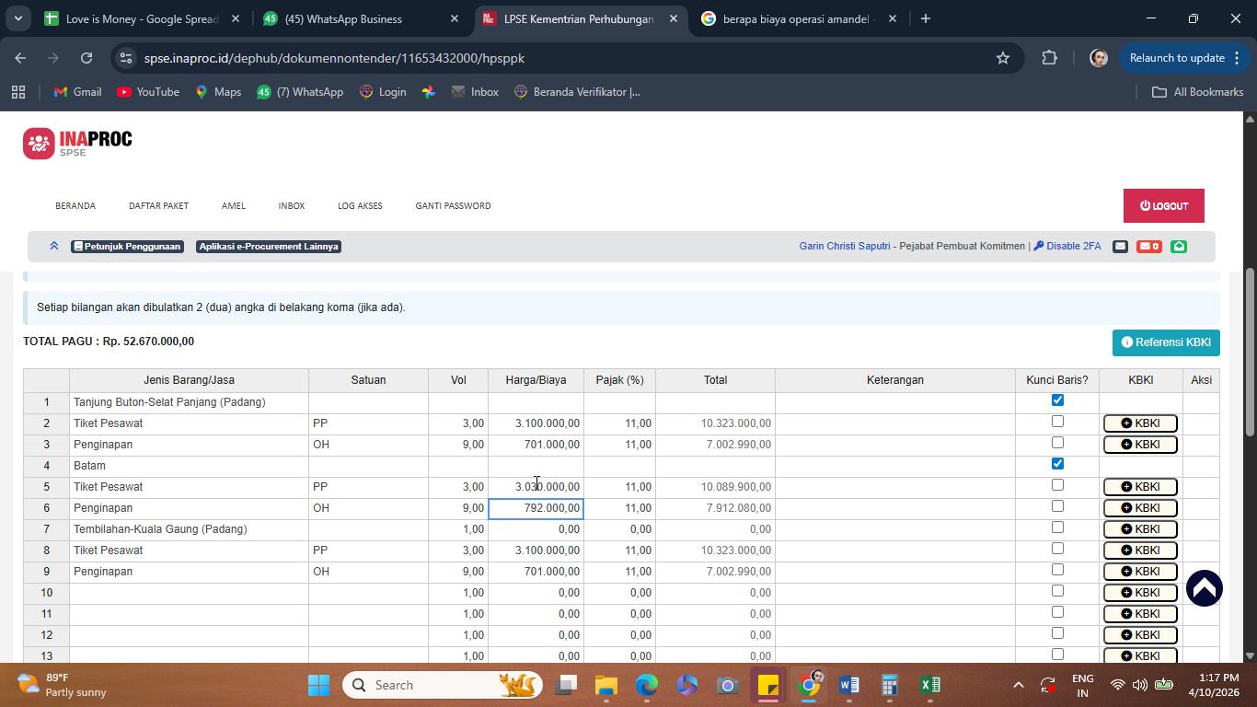Open Petunjuk Penggunaan guide
1257x707 pixels.
pyautogui.click(x=128, y=246)
